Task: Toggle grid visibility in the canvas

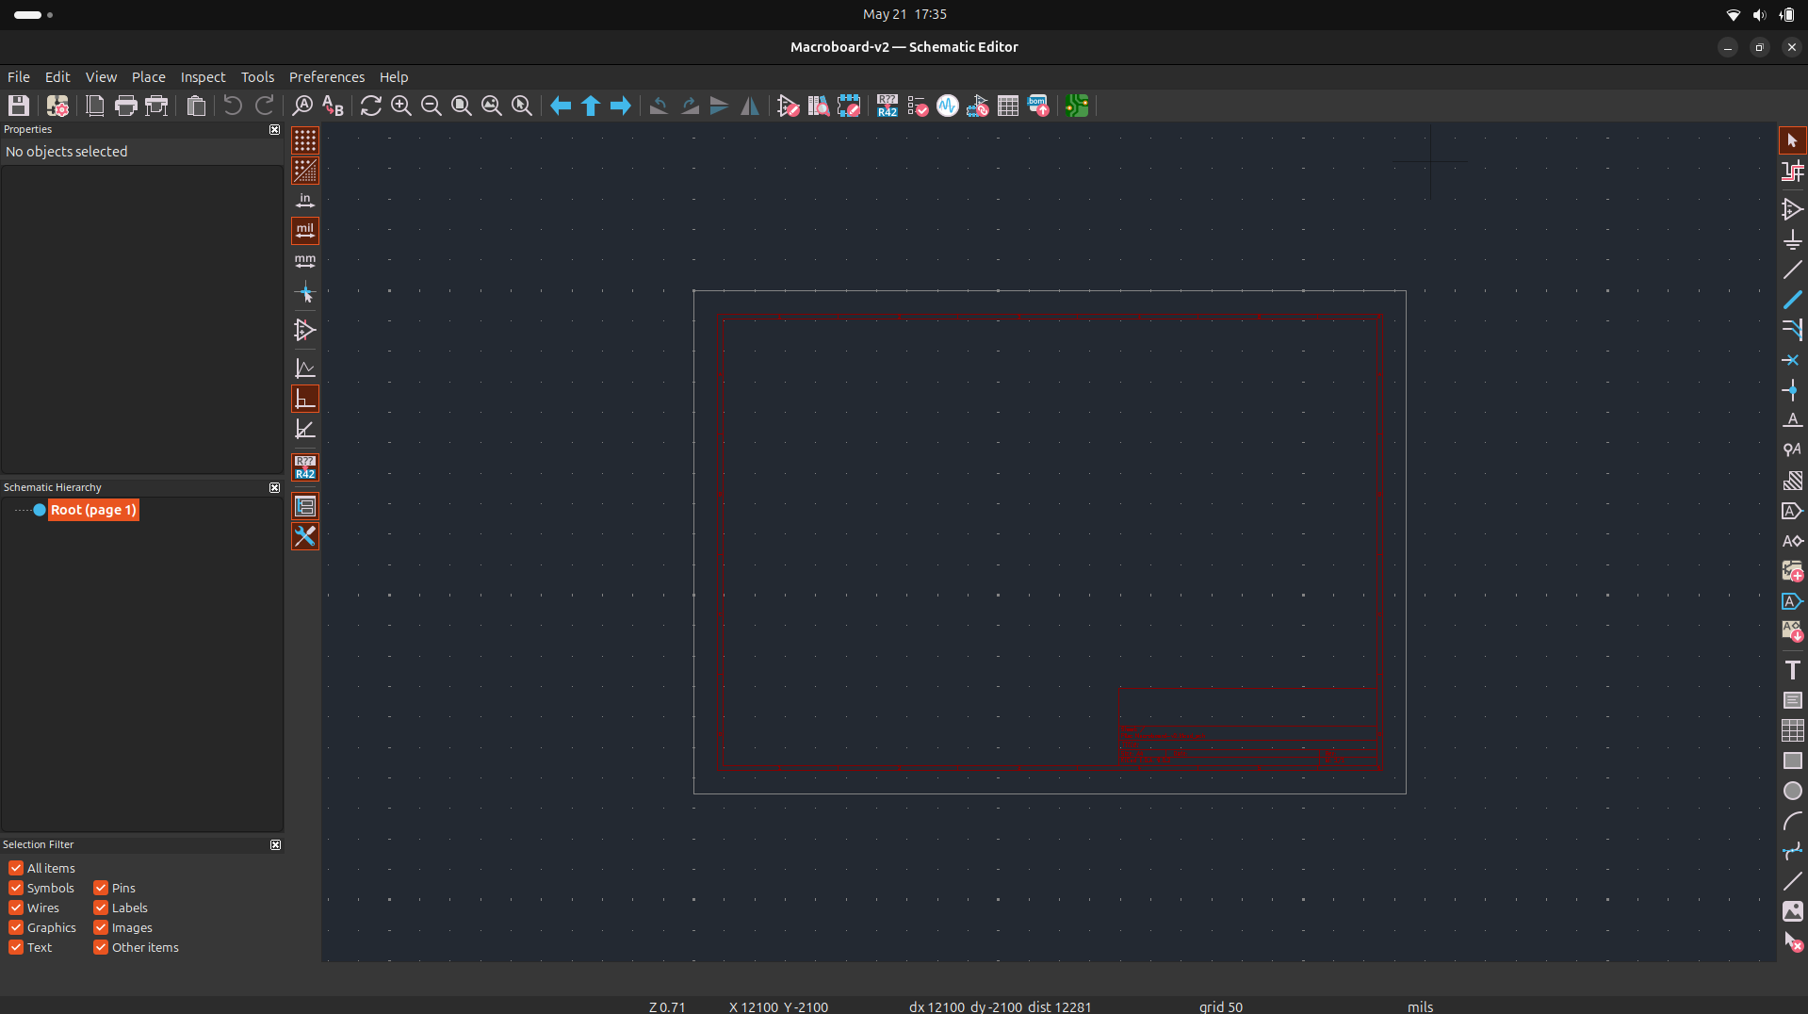Action: (x=304, y=140)
